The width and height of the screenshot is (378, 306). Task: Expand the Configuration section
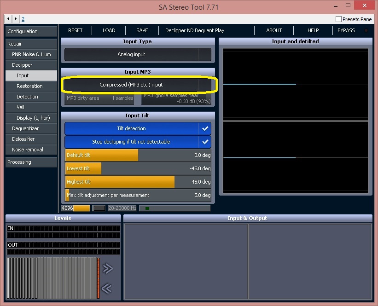tap(31, 31)
